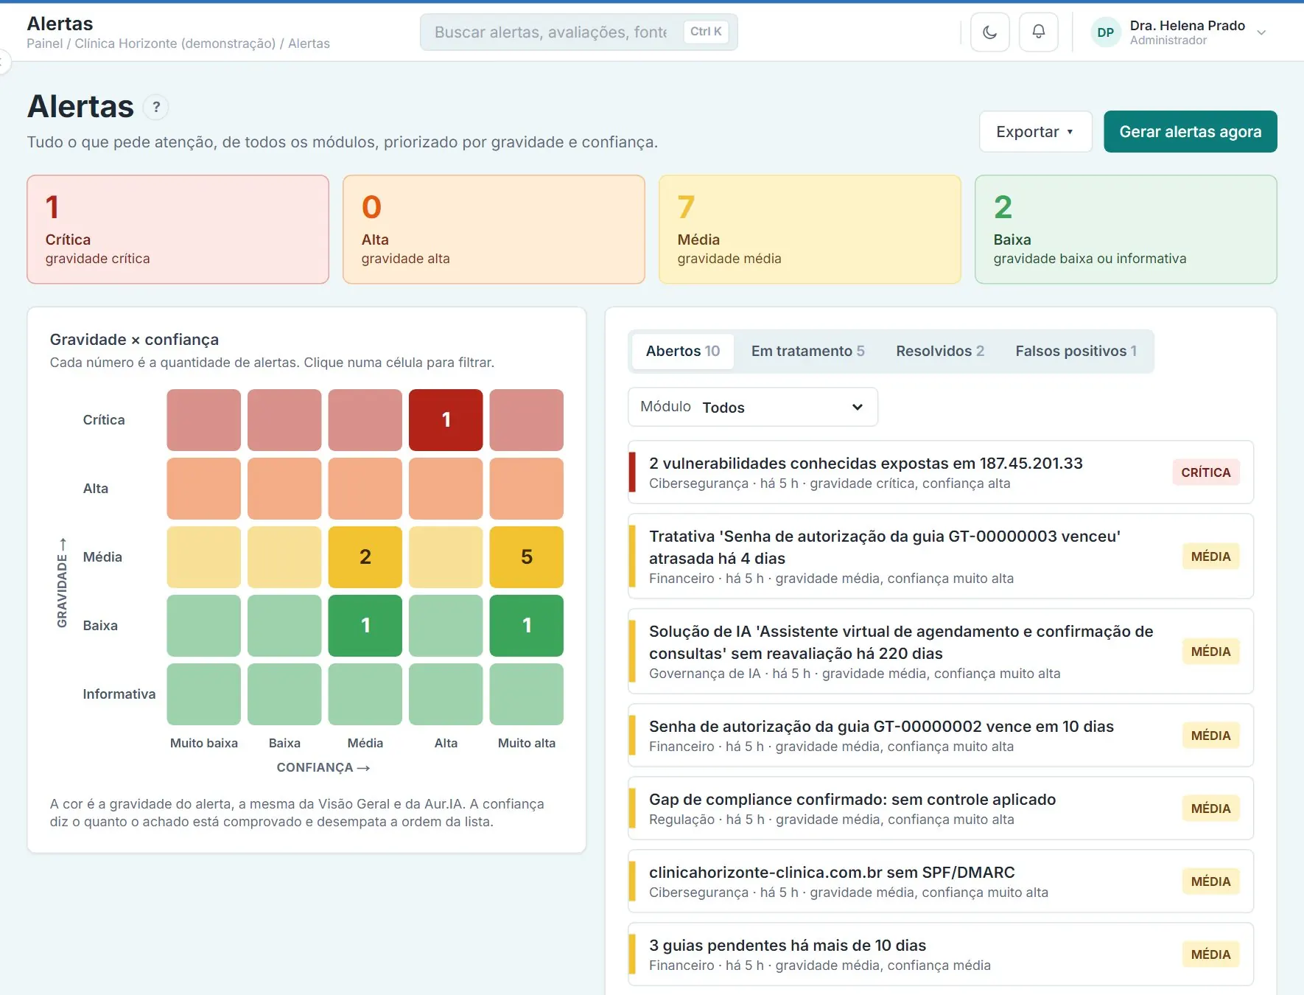Select the Baixa severity card

coord(1126,229)
